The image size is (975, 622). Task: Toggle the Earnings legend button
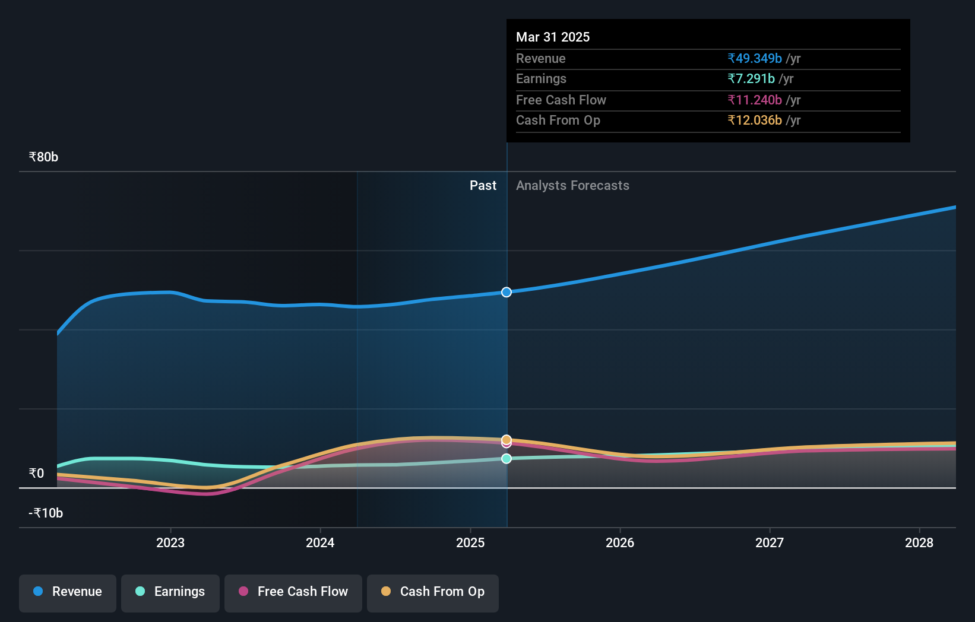pyautogui.click(x=170, y=593)
